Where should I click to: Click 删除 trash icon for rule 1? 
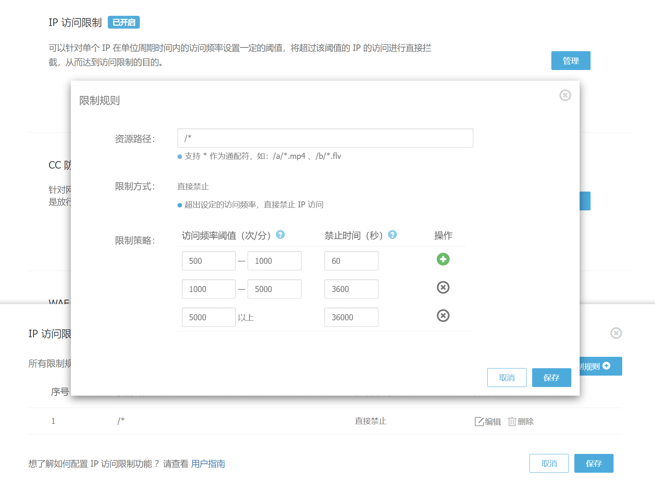point(512,422)
